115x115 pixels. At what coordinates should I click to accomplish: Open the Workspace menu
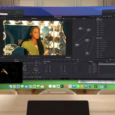(9, 6)
